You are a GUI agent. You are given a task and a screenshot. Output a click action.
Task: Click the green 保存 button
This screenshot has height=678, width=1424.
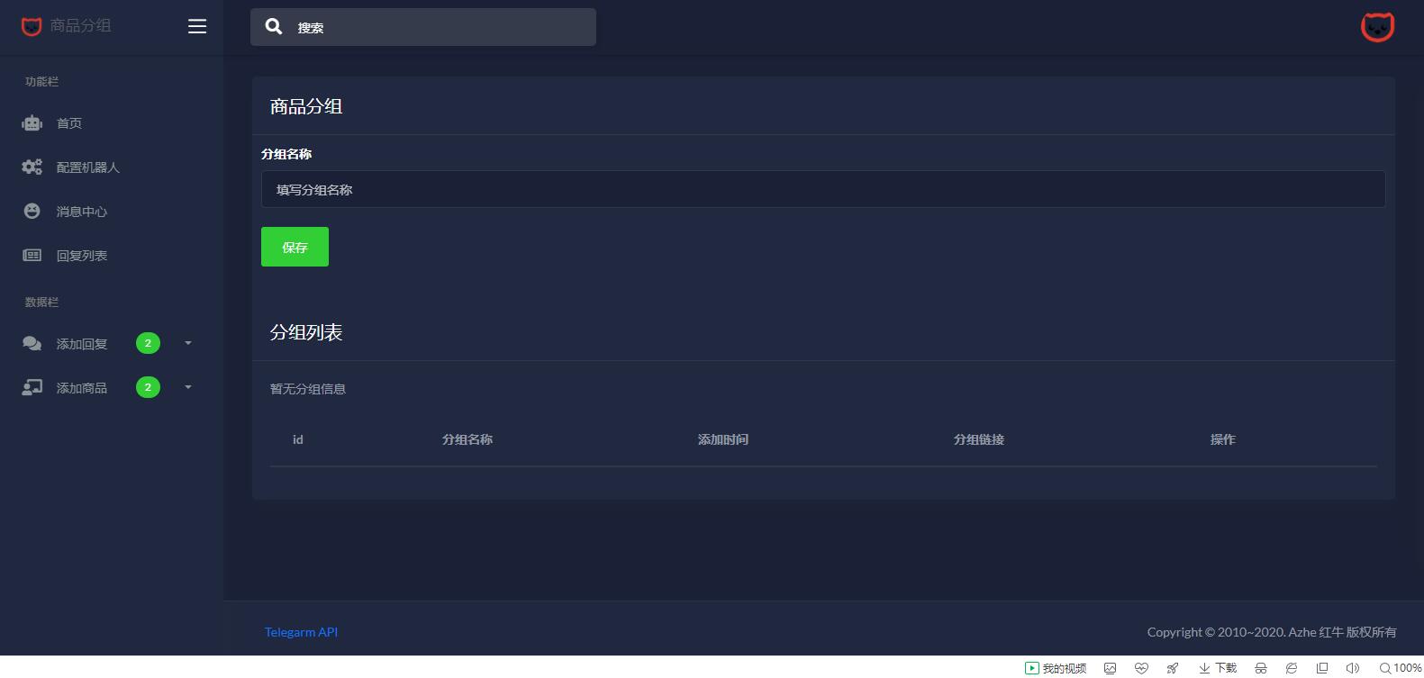[295, 247]
